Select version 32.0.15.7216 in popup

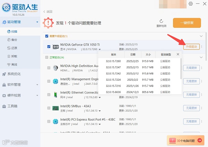(140, 86)
